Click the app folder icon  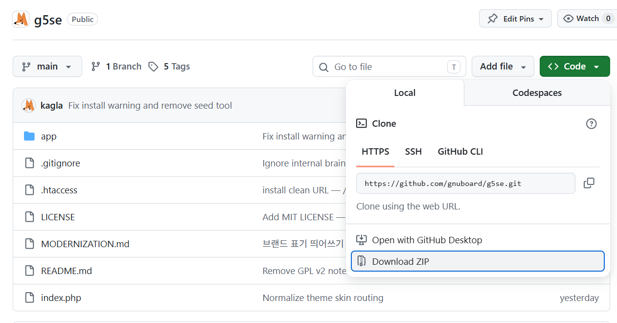(29, 136)
